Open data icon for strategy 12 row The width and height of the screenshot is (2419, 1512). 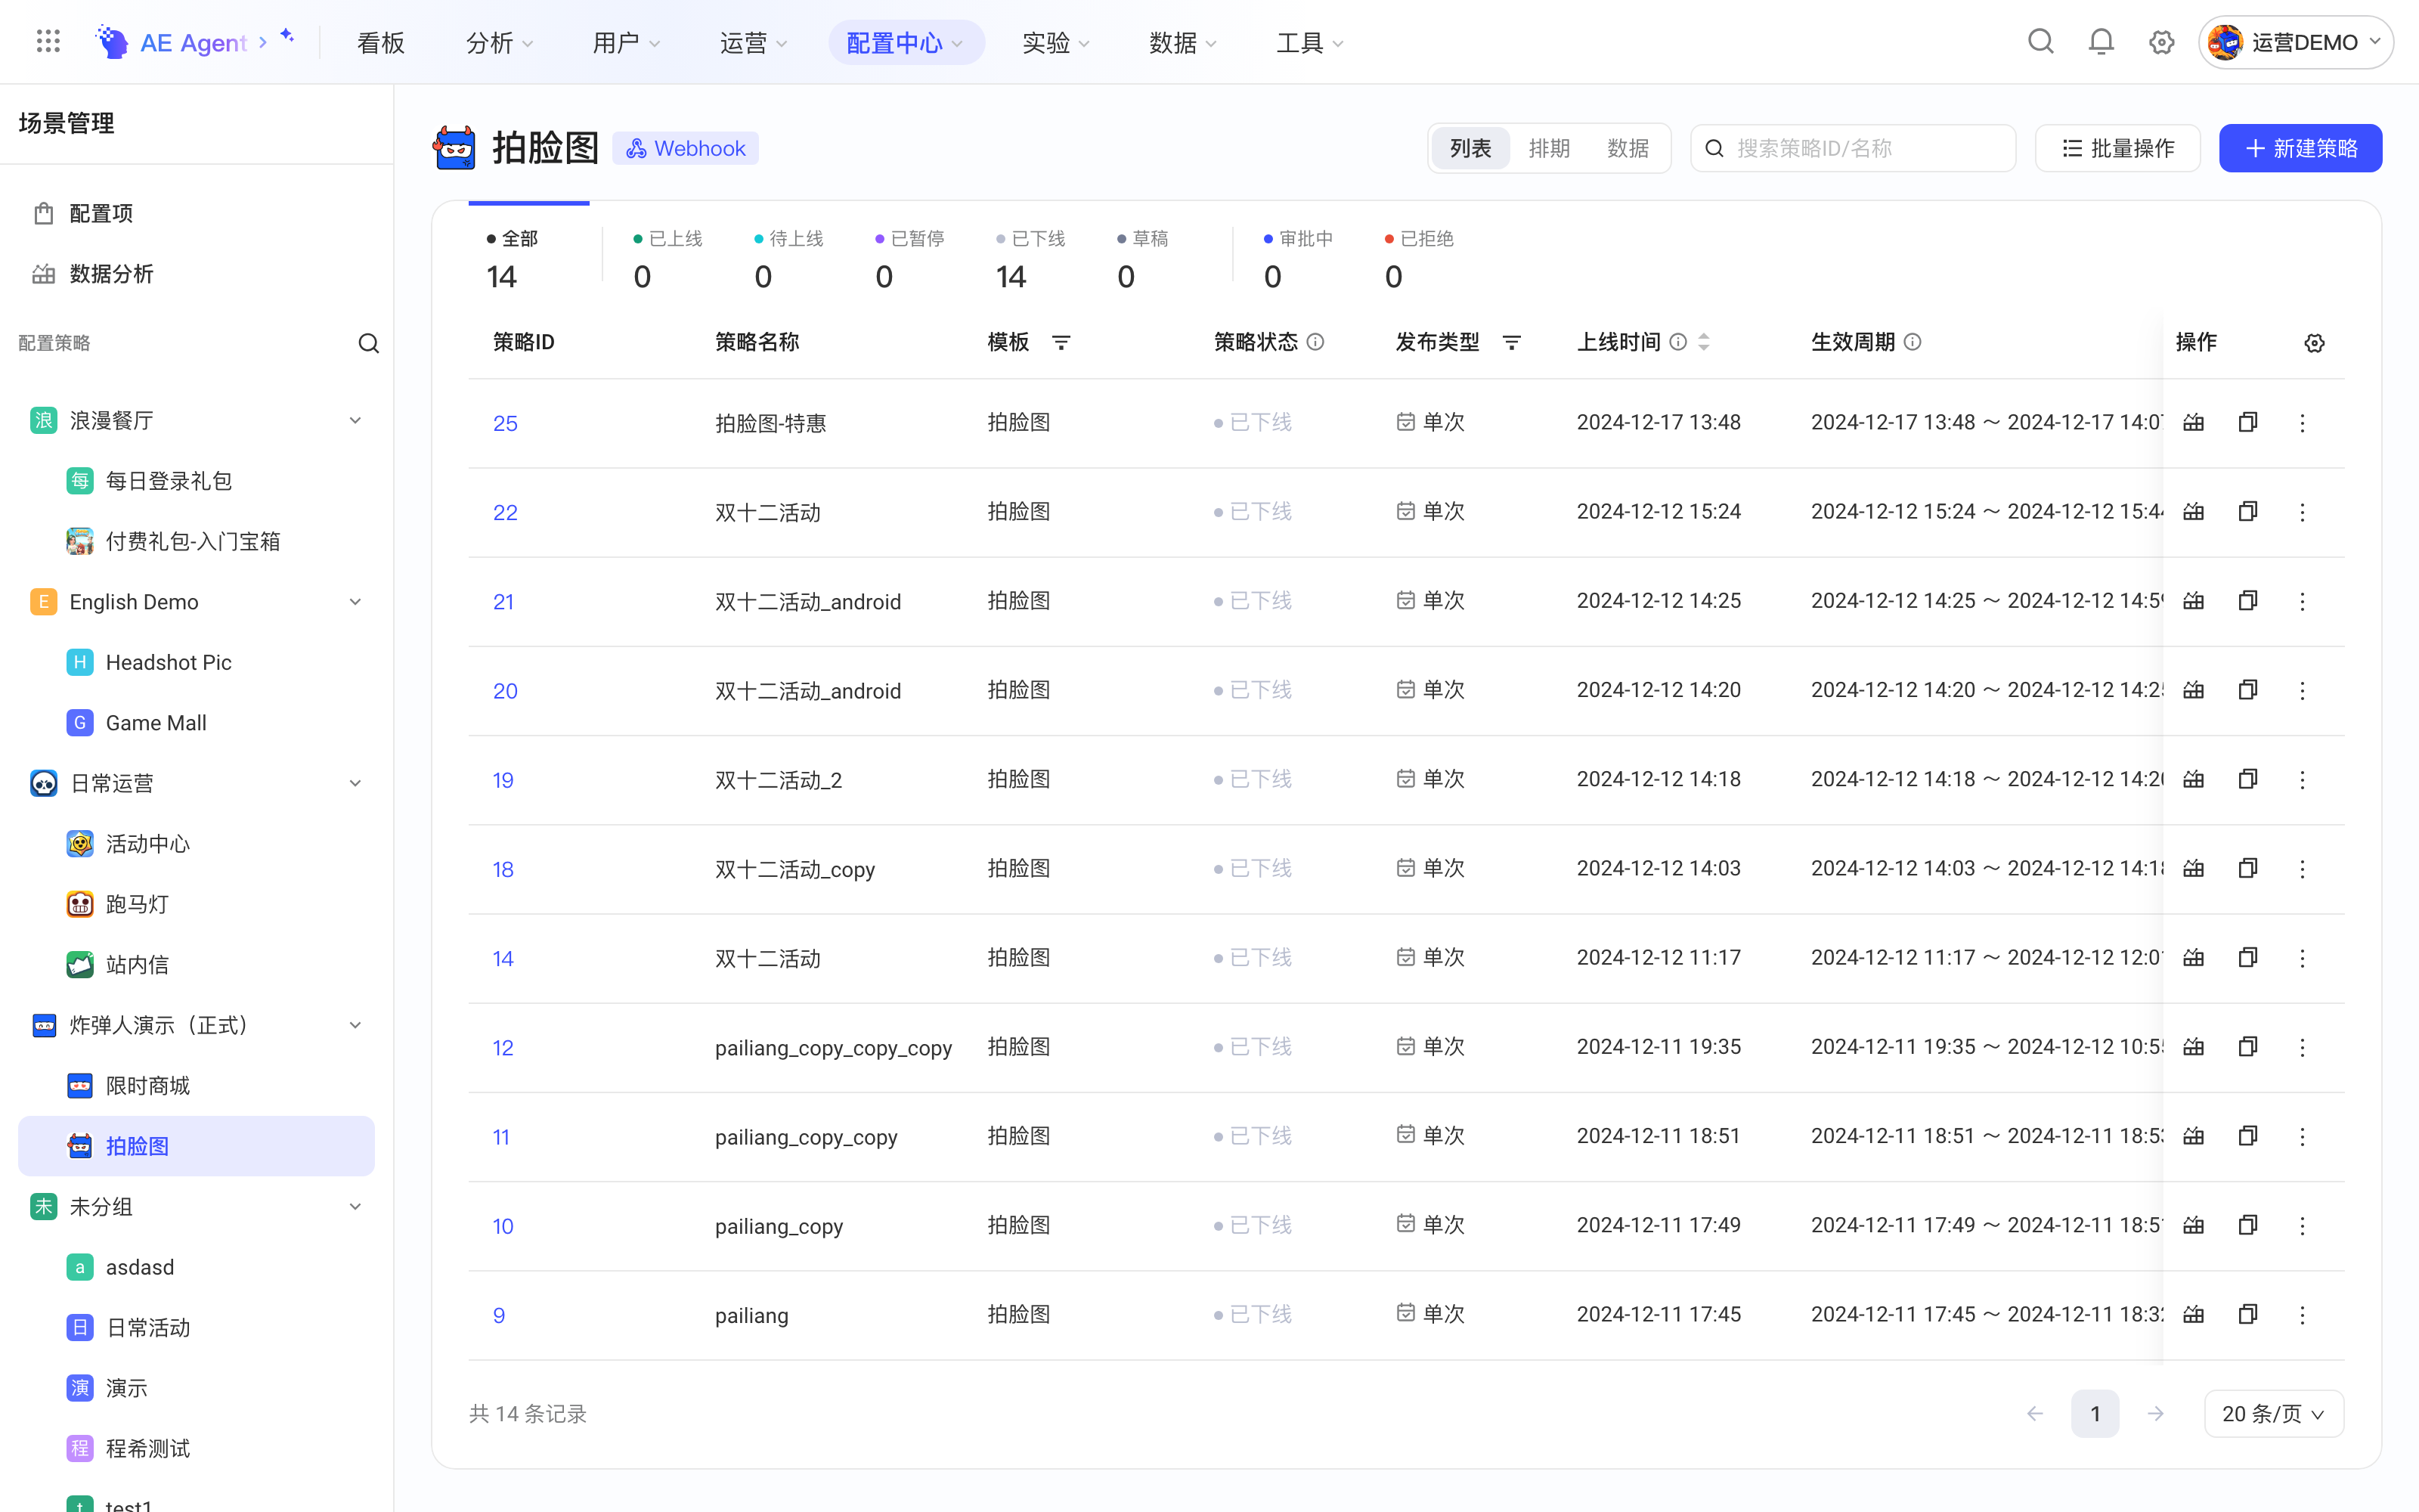tap(2193, 1047)
